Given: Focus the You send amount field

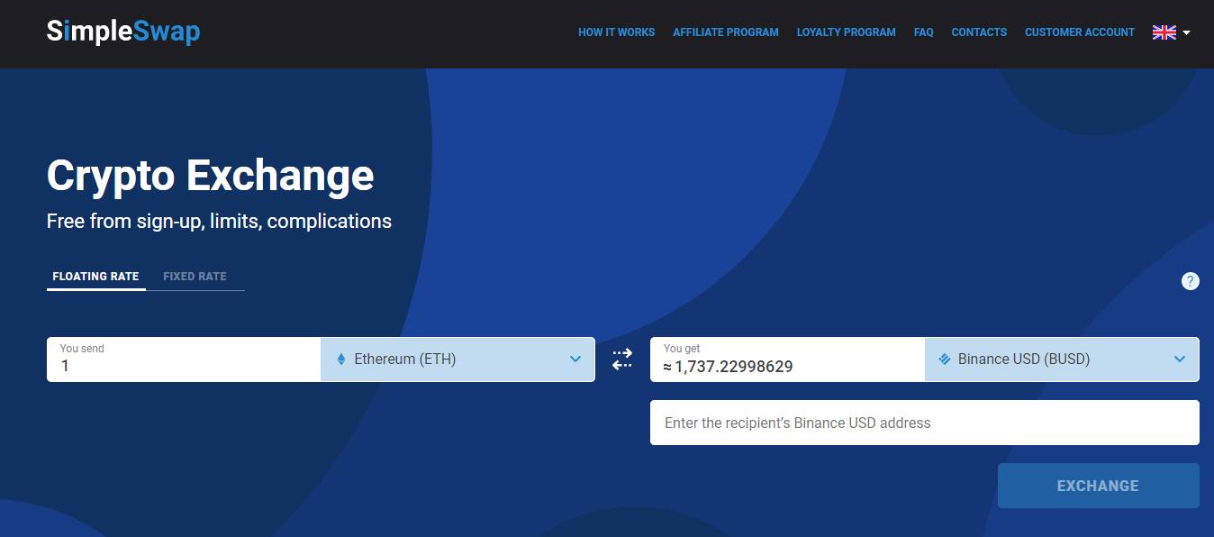Looking at the screenshot, I should [184, 360].
